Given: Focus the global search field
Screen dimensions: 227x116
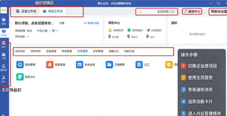Looking at the screenshot, I should point(157,12).
